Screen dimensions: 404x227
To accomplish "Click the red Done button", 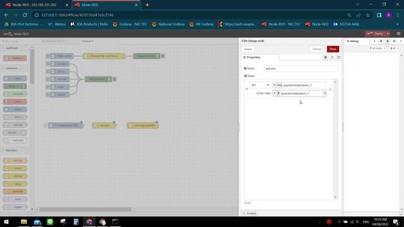I will pos(333,49).
